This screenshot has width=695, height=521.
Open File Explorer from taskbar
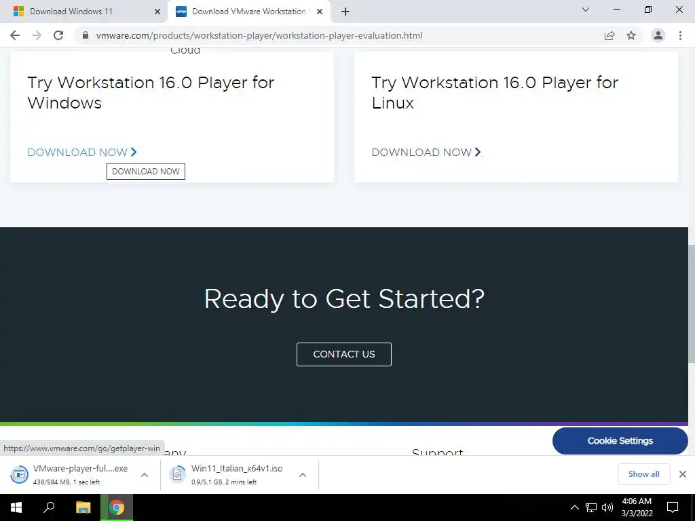click(83, 507)
